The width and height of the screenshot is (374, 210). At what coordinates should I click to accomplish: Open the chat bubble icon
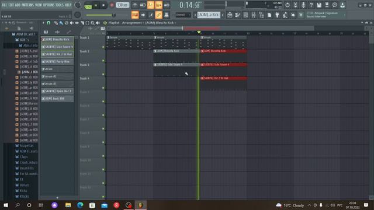335,5
